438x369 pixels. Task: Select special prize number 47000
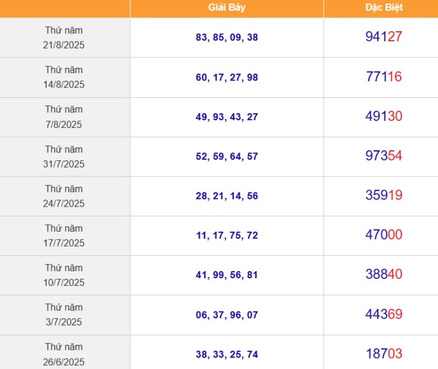(x=384, y=235)
